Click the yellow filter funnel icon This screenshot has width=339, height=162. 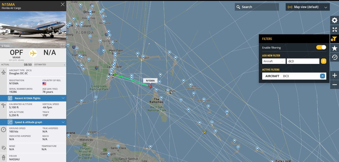[334, 39]
